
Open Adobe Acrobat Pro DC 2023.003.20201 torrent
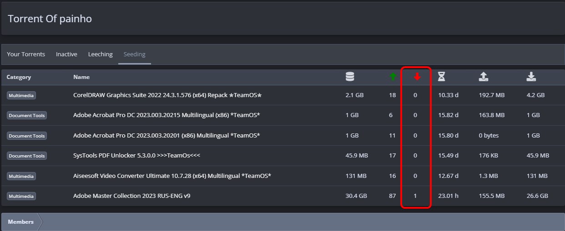tap(166, 135)
